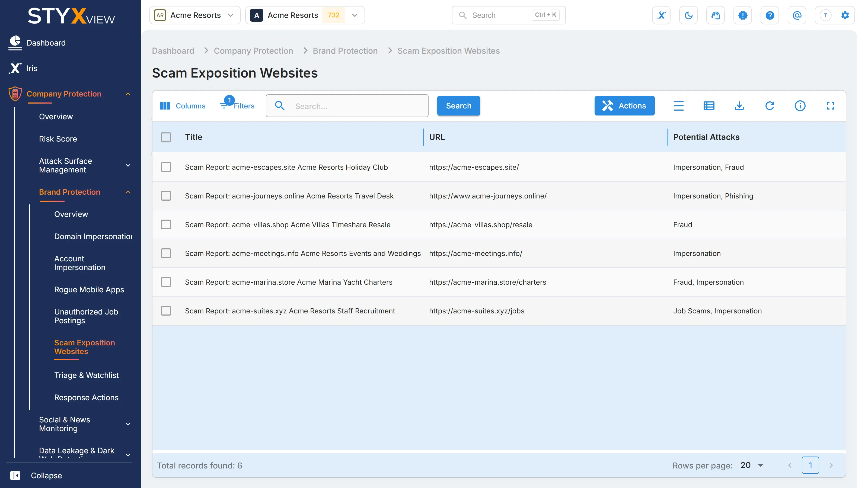Switch to row density lines view icon
This screenshot has height=488, width=868.
pyautogui.click(x=678, y=106)
